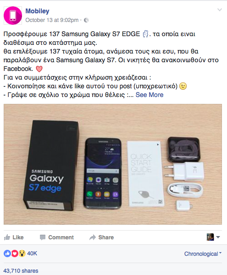Click the Mobiley page name link
The height and width of the screenshot is (275, 227).
coord(37,11)
